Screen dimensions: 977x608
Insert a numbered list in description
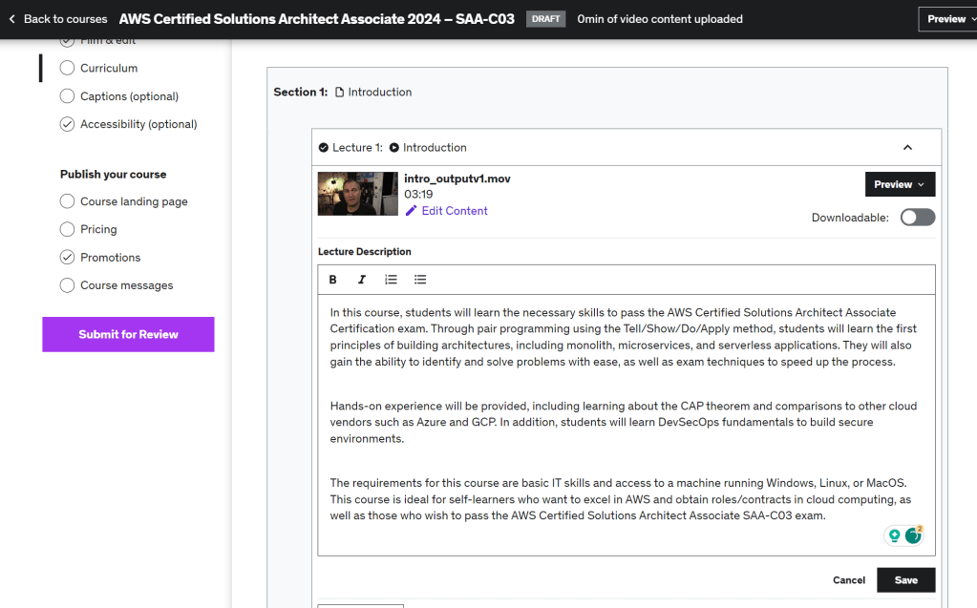(391, 280)
